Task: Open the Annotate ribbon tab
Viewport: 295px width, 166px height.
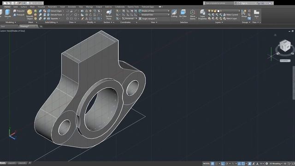Action: (72, 7)
